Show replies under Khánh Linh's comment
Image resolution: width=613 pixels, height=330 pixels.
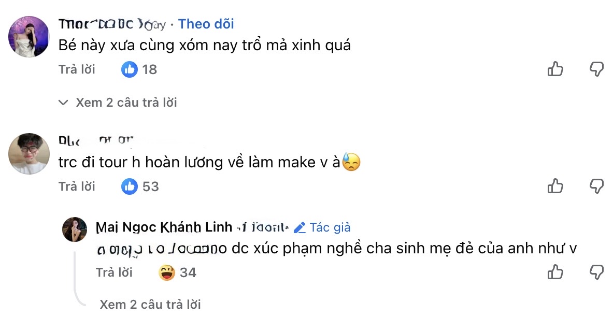tap(151, 304)
